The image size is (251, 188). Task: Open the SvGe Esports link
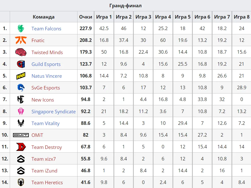[45, 88]
